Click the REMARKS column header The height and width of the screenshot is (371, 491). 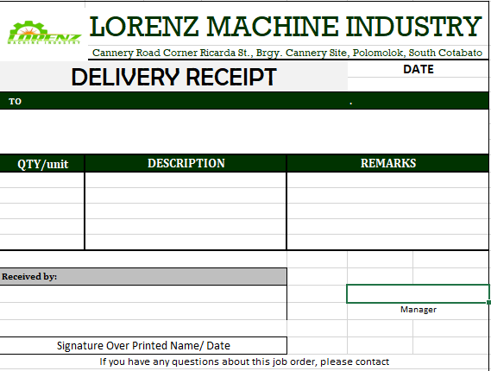(x=388, y=163)
